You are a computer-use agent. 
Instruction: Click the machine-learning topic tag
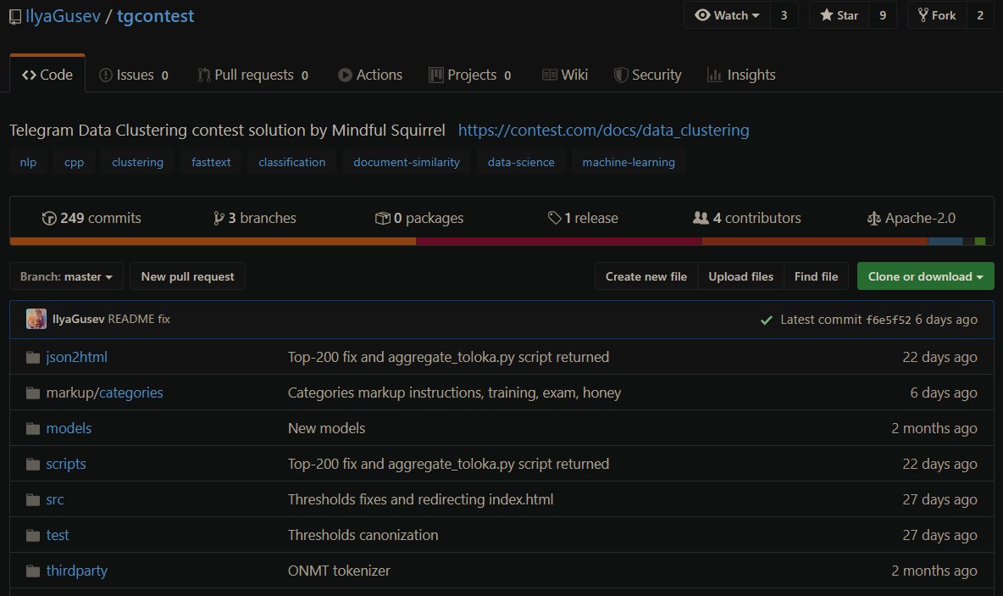[629, 162]
